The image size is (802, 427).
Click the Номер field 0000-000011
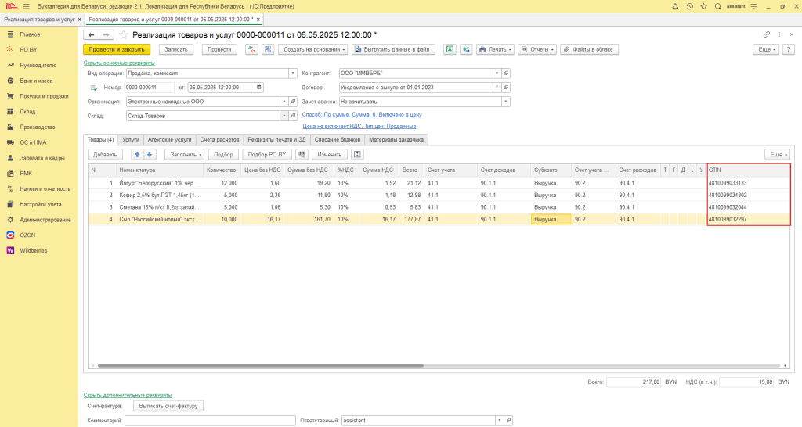[150, 88]
